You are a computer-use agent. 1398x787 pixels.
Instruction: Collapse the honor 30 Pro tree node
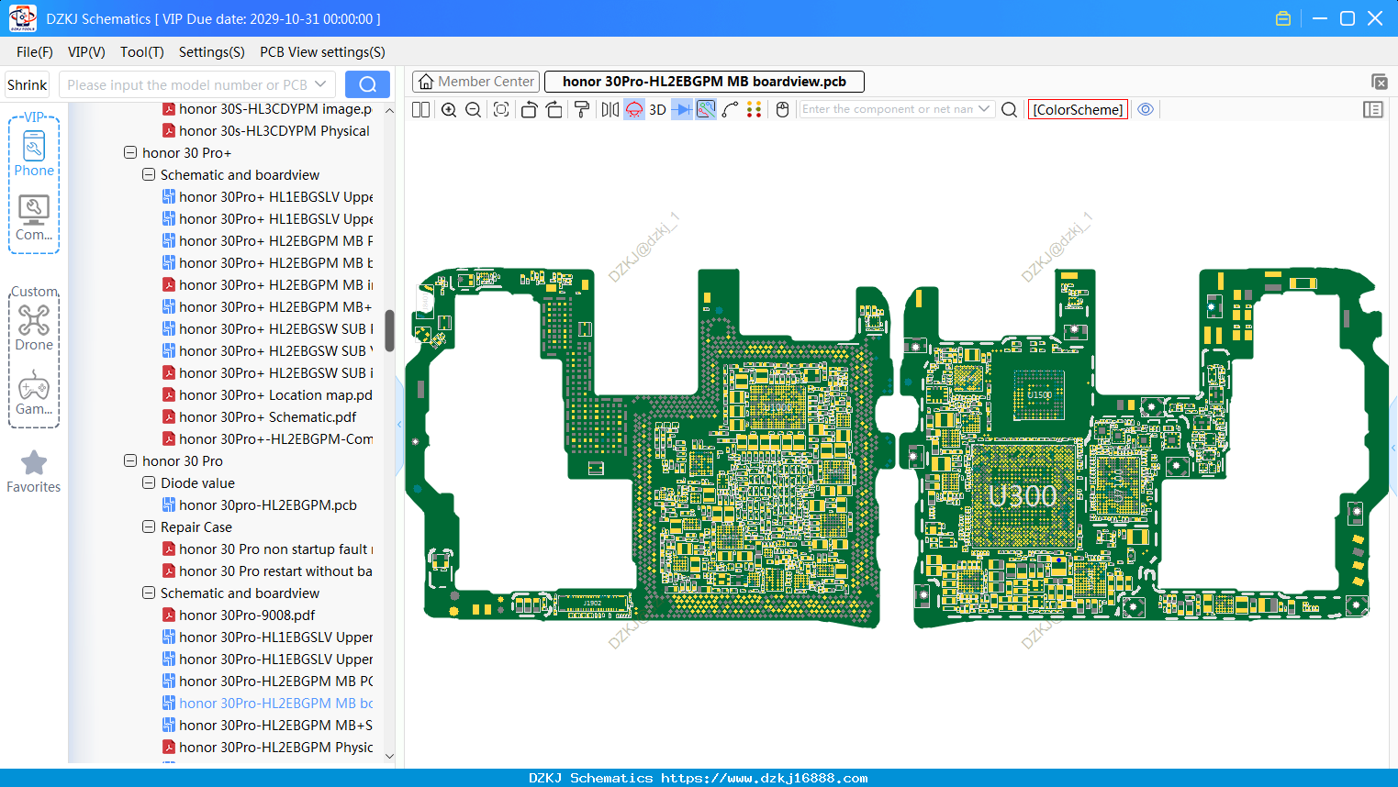(x=130, y=460)
